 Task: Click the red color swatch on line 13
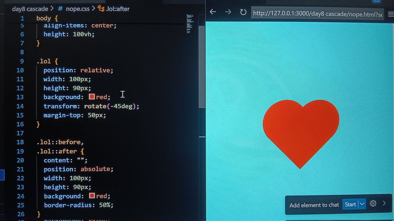point(92,97)
